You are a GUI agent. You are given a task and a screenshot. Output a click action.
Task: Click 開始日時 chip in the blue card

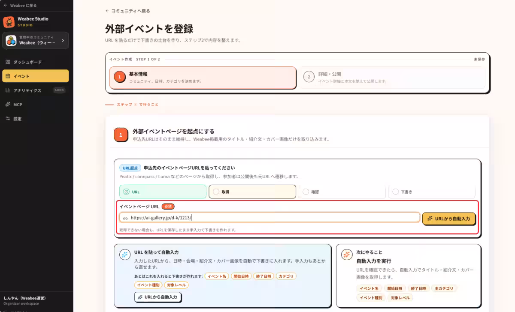tap(241, 276)
